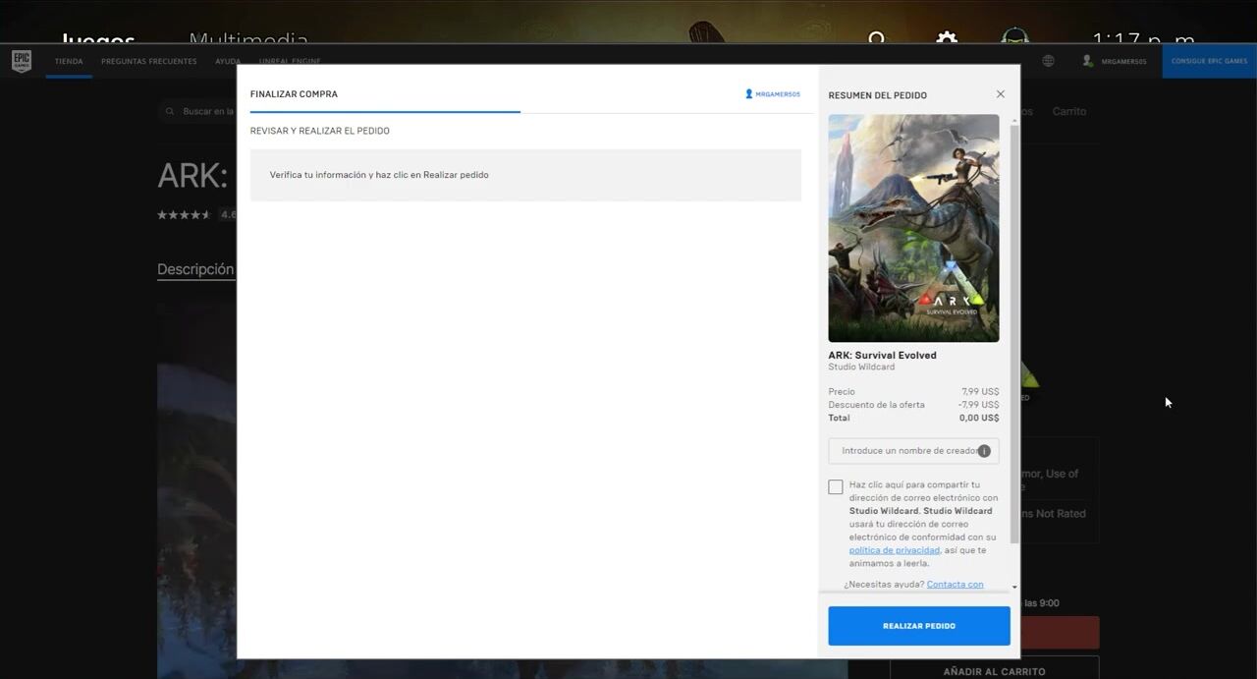
Task: Close the order summary dialog with the X
Action: click(1001, 94)
